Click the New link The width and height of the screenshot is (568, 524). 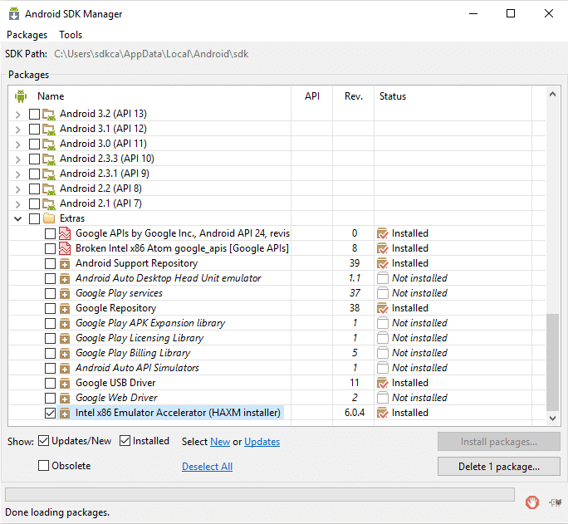220,442
